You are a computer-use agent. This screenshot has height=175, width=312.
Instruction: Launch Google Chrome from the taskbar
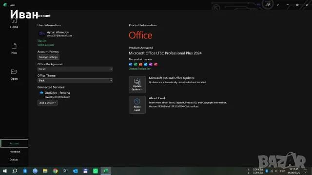coord(55,171)
